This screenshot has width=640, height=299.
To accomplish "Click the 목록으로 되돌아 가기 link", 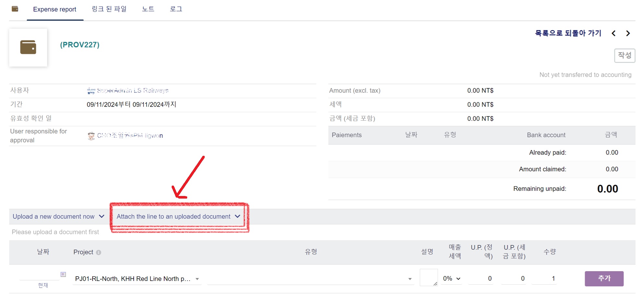I will pos(568,33).
